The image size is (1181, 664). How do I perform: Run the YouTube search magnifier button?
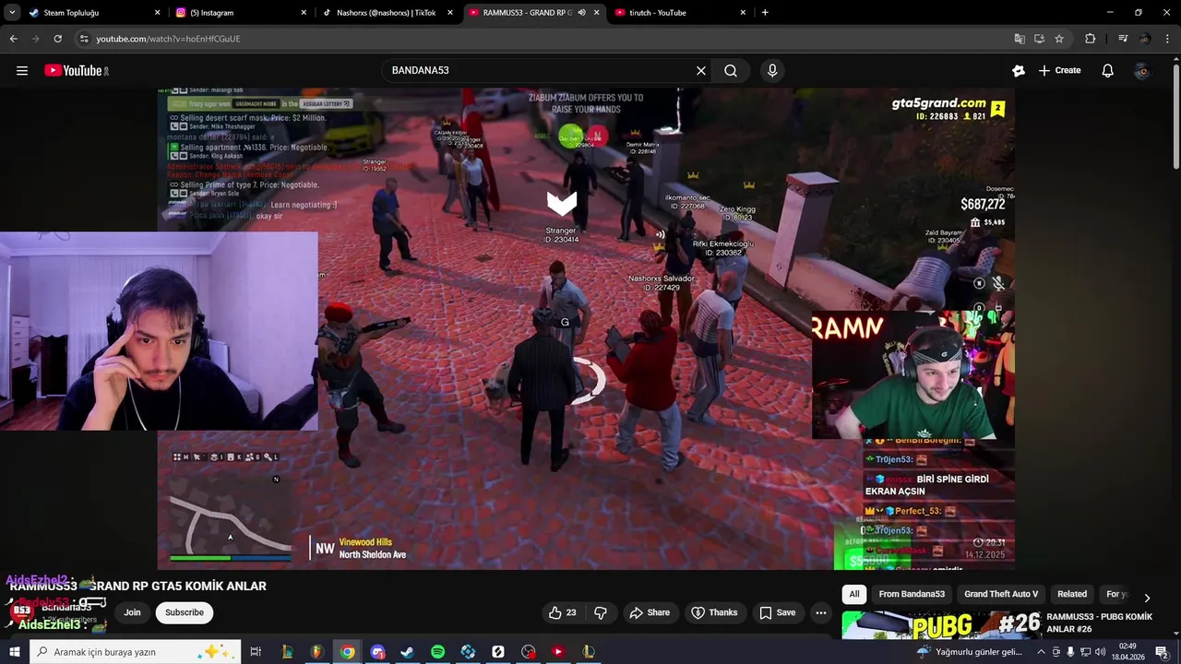731,70
